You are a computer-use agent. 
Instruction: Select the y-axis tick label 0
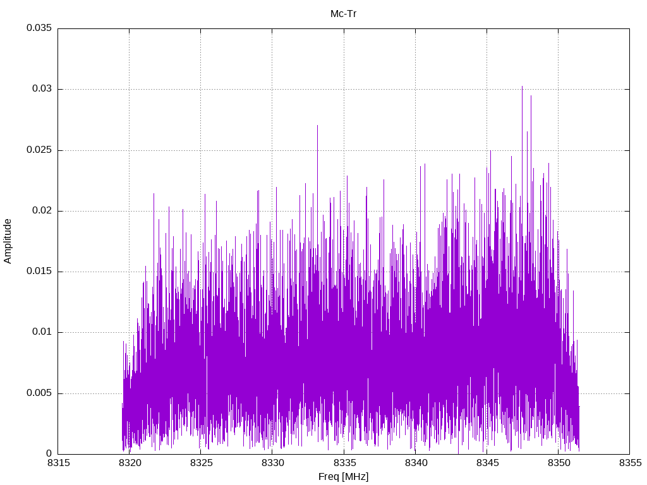click(49, 453)
